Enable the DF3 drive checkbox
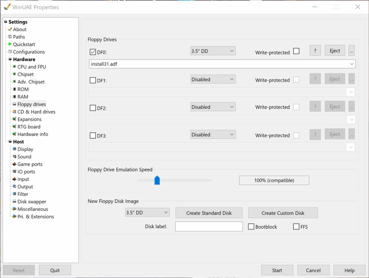The image size is (369, 278). (93, 136)
